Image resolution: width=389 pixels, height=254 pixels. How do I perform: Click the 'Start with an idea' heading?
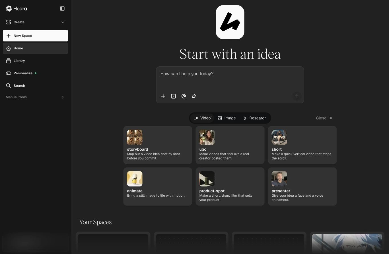[x=230, y=54]
